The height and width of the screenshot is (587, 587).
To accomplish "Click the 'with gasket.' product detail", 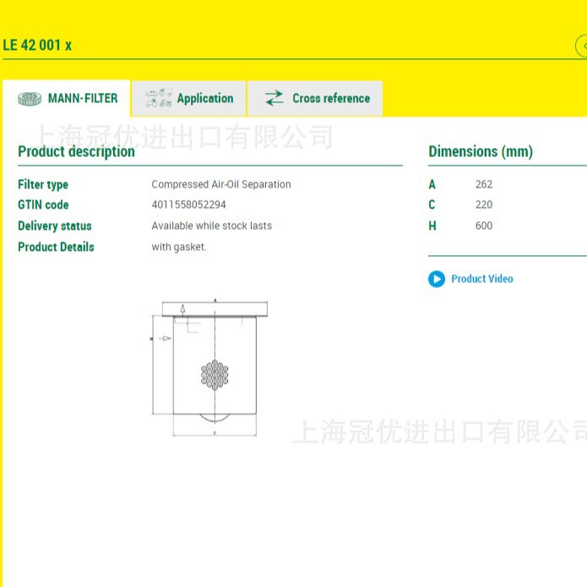I will pyautogui.click(x=179, y=247).
